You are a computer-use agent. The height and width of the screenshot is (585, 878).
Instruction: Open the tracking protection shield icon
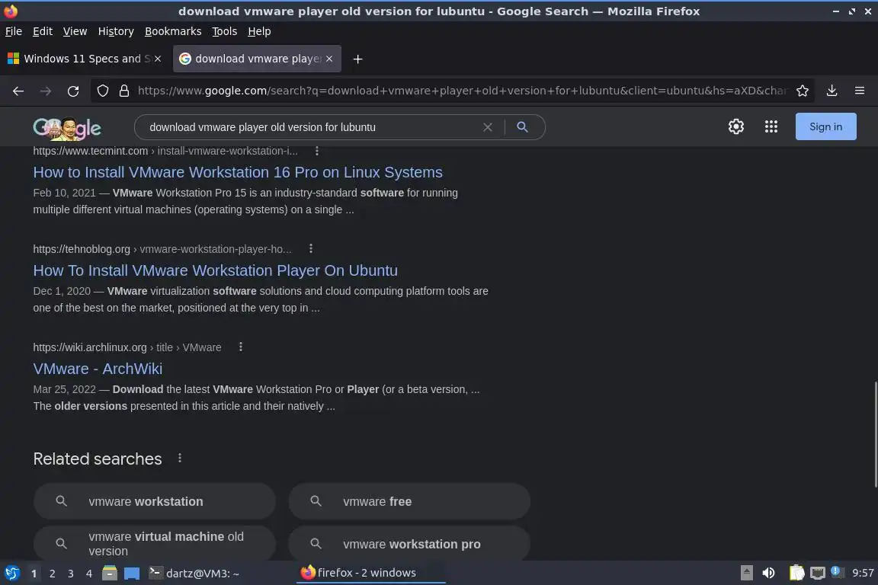tap(102, 91)
